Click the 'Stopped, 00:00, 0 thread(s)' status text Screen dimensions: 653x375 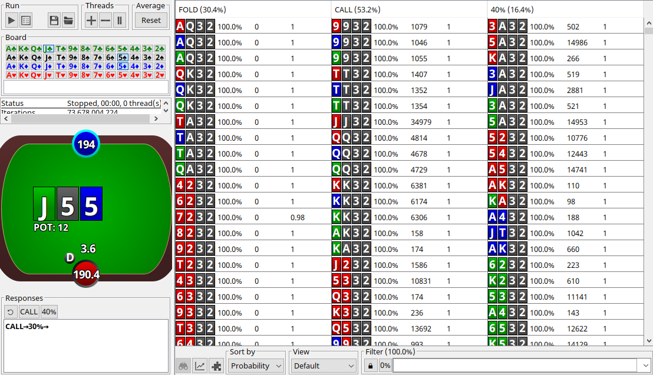point(114,103)
